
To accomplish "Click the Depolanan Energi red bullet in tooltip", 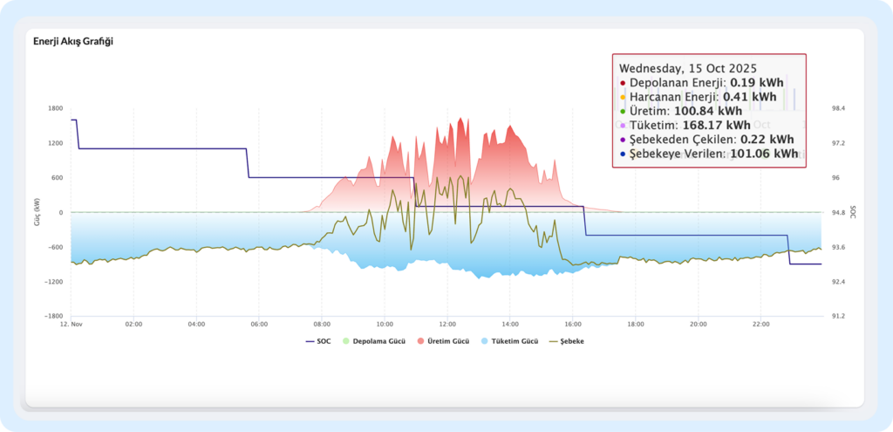I will [x=623, y=83].
